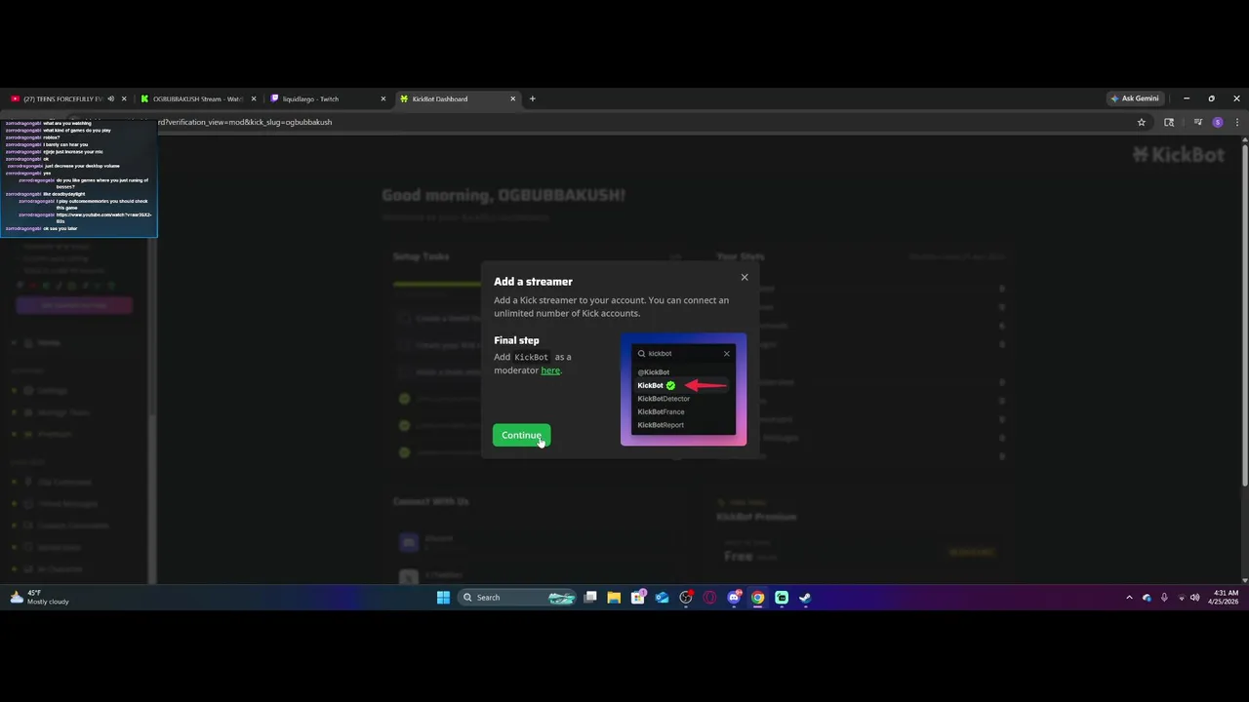Click the address bar URL
1249x702 pixels.
244,122
